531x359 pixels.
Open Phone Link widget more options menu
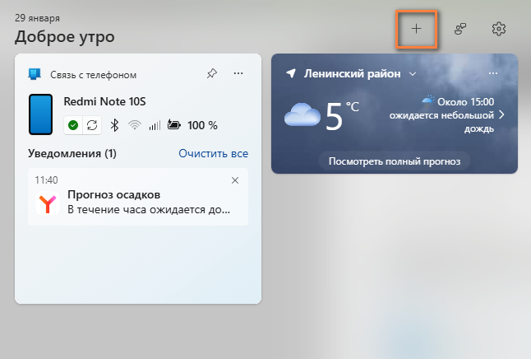pos(238,73)
